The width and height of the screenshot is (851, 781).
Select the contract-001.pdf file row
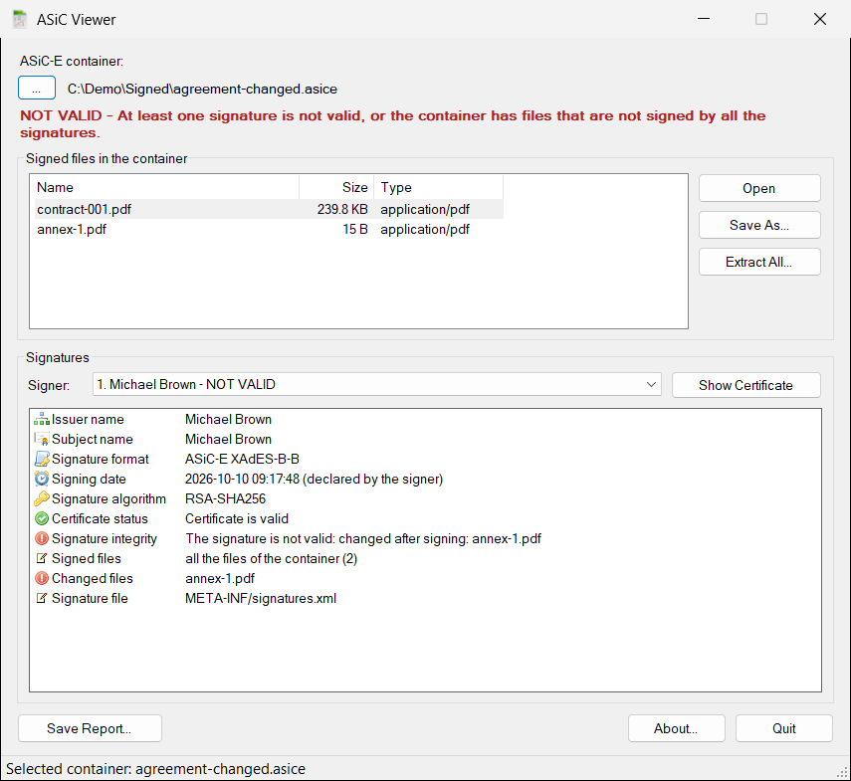click(x=269, y=209)
